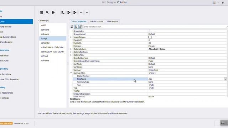This screenshot has height=128, width=228.
Task: Open Group Summary Items in sidebar
Action: click(x=8, y=37)
